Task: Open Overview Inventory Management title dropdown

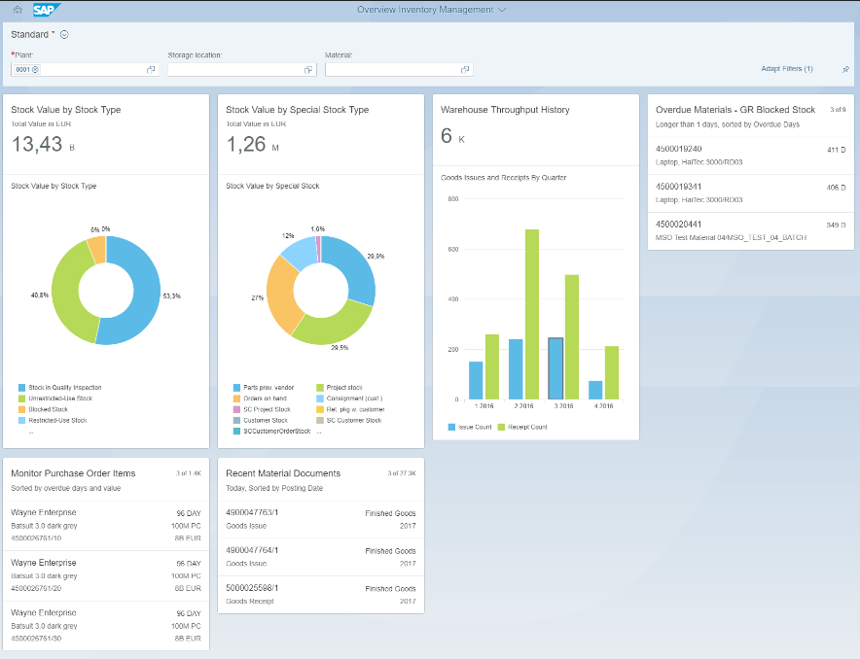Action: point(431,10)
